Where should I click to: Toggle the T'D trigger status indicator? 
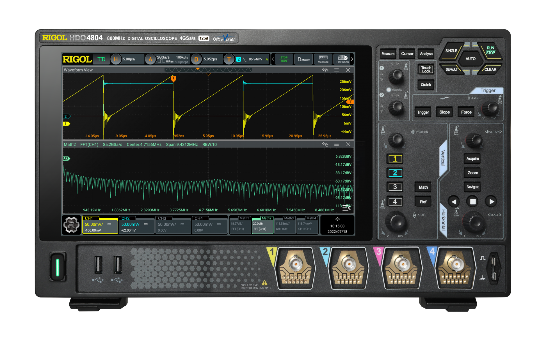click(101, 59)
